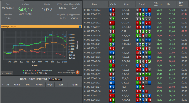189x103 pixels.
Task: Click the -$3,19 net won value
Action: [159, 53]
